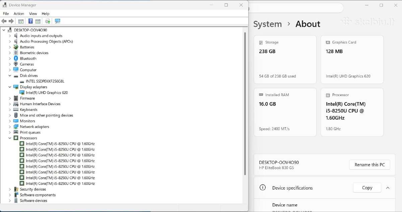Open the Help menu

(x=46, y=14)
